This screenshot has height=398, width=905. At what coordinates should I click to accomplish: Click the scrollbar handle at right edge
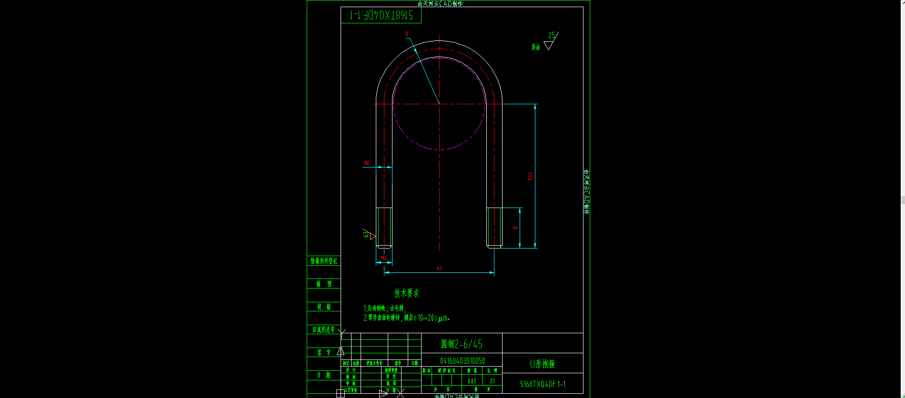tap(903, 199)
